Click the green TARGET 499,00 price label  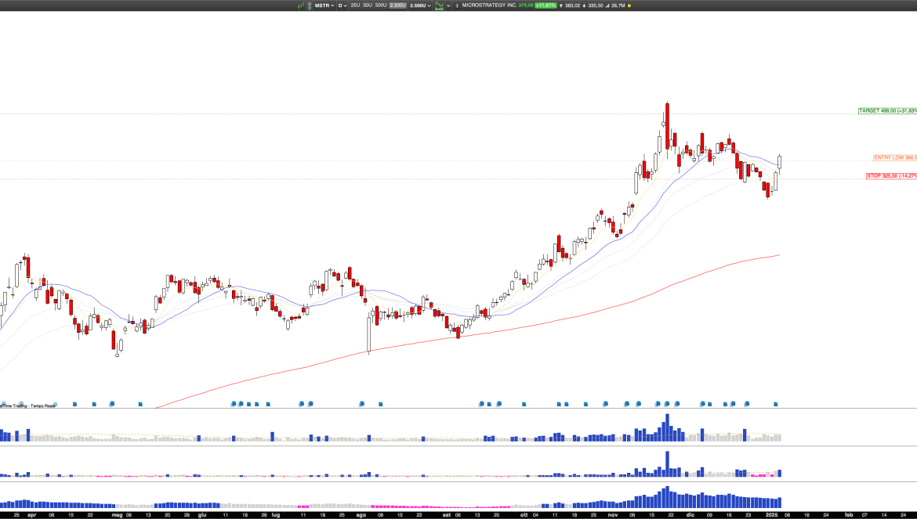[x=887, y=111]
